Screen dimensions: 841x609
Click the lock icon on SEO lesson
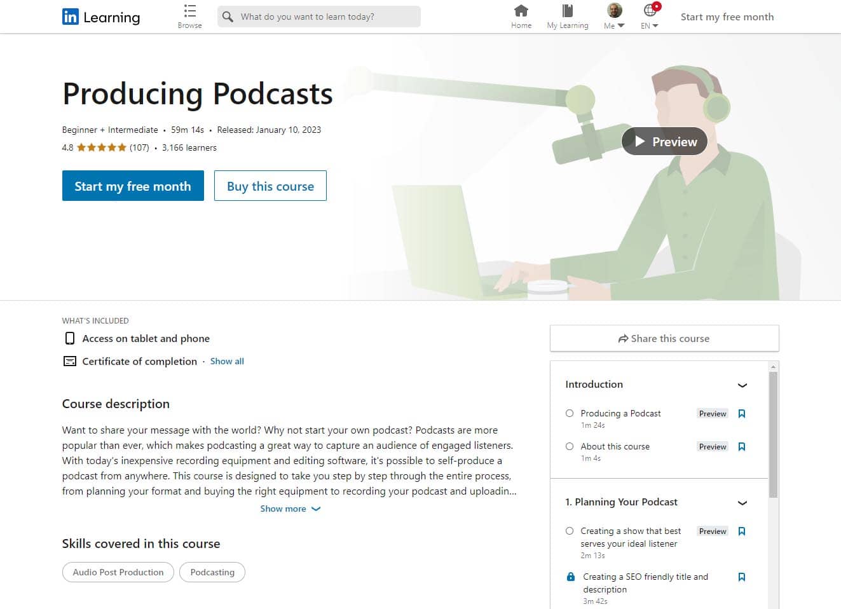[x=570, y=577]
